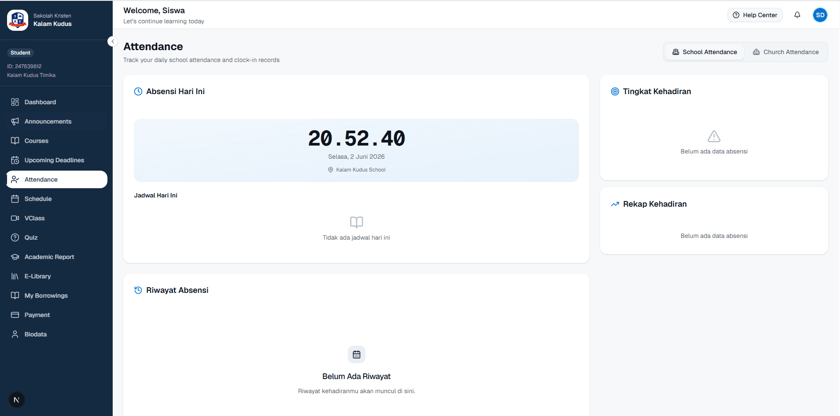The image size is (840, 416).
Task: Open the Schedule page
Action: pyautogui.click(x=56, y=199)
